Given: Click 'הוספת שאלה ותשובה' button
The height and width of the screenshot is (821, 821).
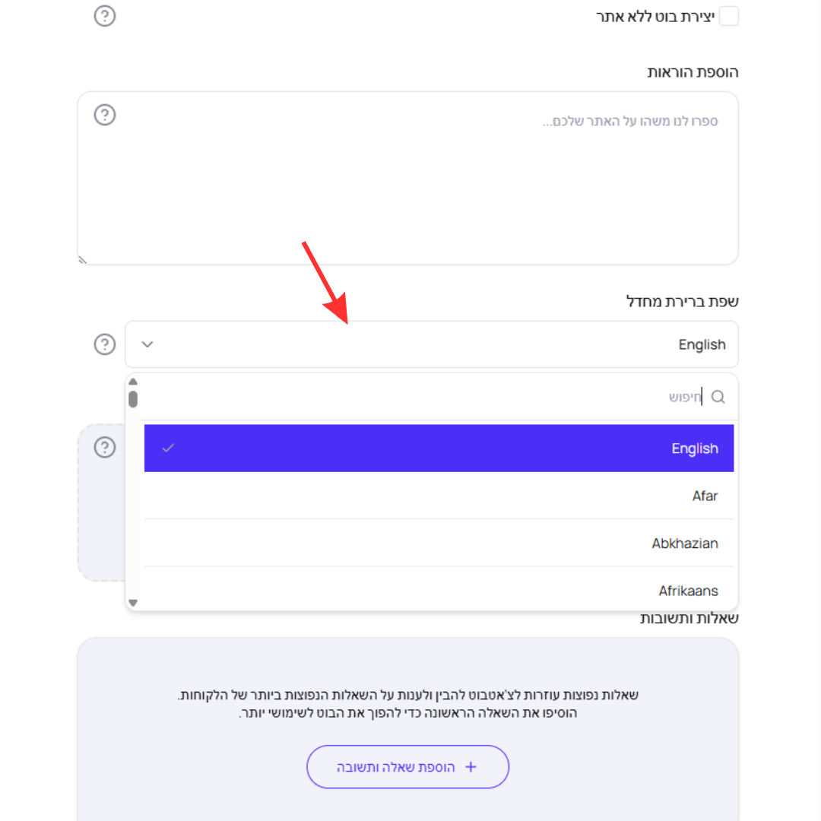Looking at the screenshot, I should (407, 766).
